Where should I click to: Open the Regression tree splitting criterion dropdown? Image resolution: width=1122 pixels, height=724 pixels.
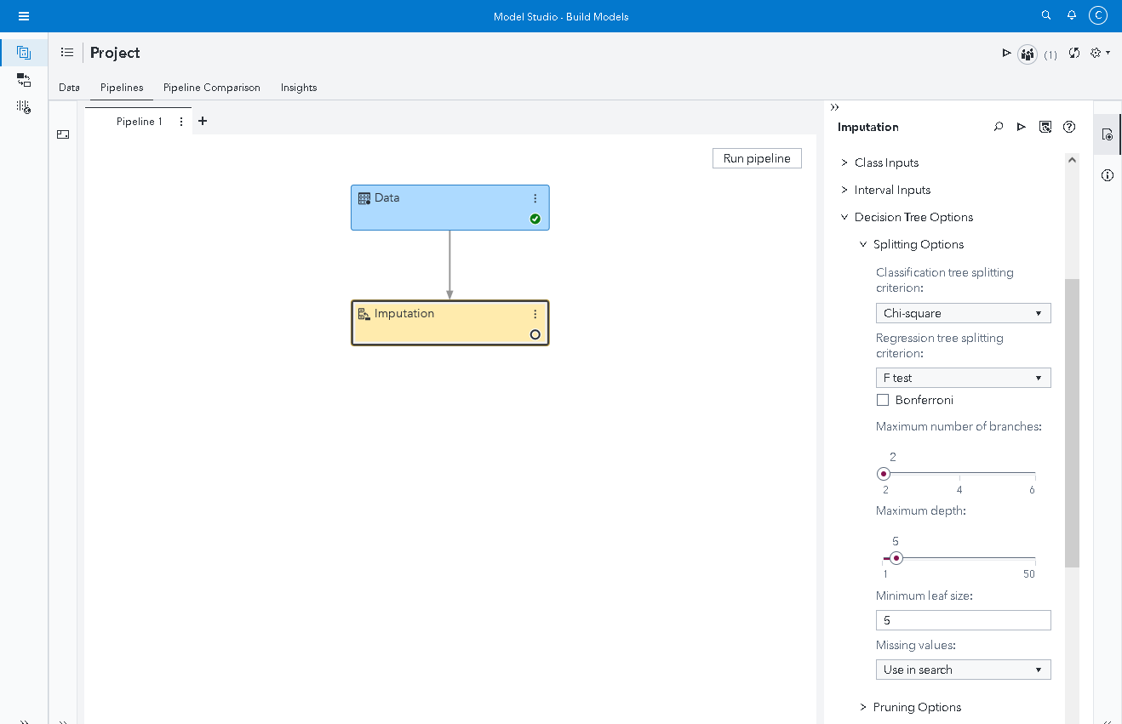pyautogui.click(x=963, y=377)
